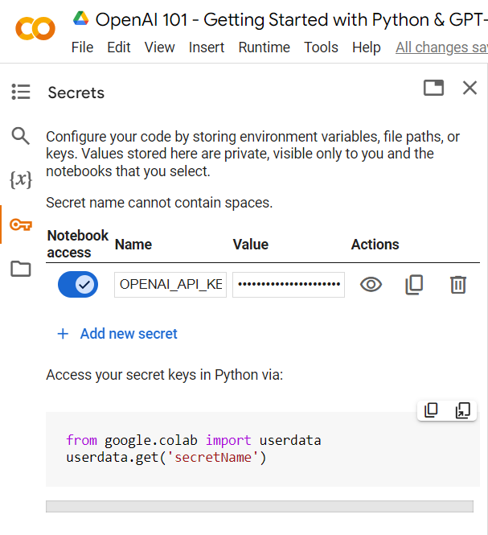Click the userdata.get('secretName') code line
The image size is (488, 535).
click(x=166, y=457)
